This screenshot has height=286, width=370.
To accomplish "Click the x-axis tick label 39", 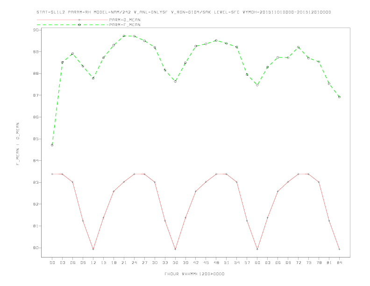I will 185,263.
